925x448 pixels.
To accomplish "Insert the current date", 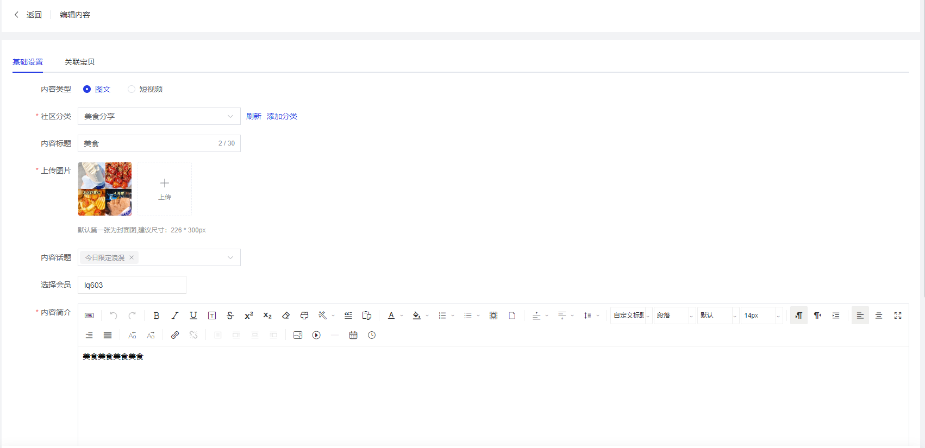I will [x=353, y=335].
